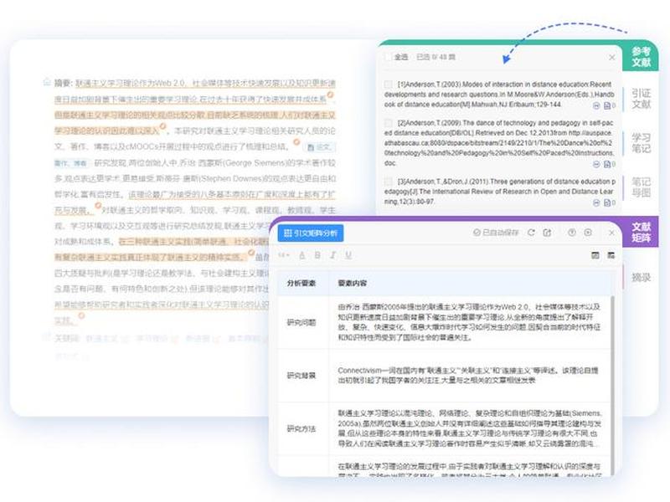Open the font size dropdown in matrix toolbar
This screenshot has width=670, height=502.
pyautogui.click(x=284, y=255)
